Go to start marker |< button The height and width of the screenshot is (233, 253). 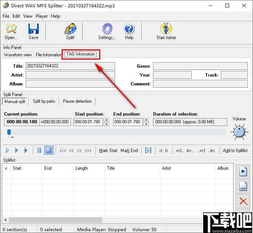[x=167, y=151]
